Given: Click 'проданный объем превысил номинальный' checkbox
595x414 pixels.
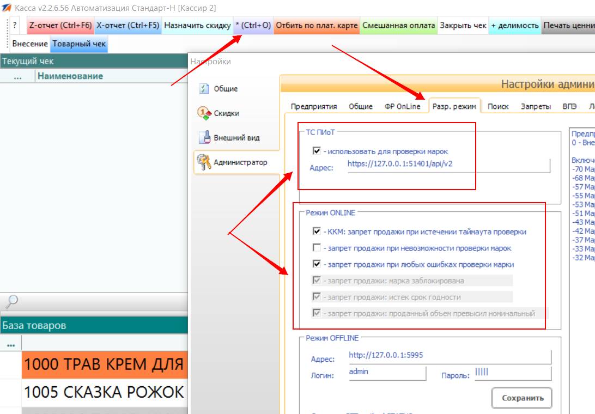Looking at the screenshot, I should (317, 313).
